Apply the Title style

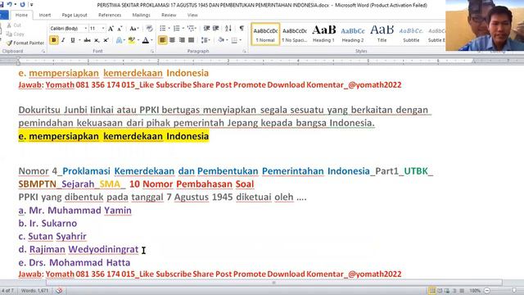point(382,34)
